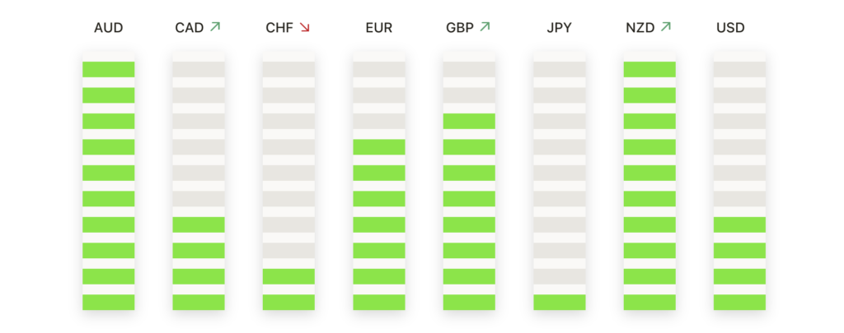Select the EUR currency label
Image resolution: width=844 pixels, height=333 pixels.
tap(379, 28)
